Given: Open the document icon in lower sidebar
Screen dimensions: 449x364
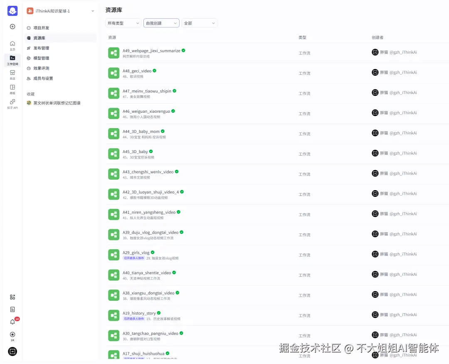Looking at the screenshot, I should coord(12,309).
